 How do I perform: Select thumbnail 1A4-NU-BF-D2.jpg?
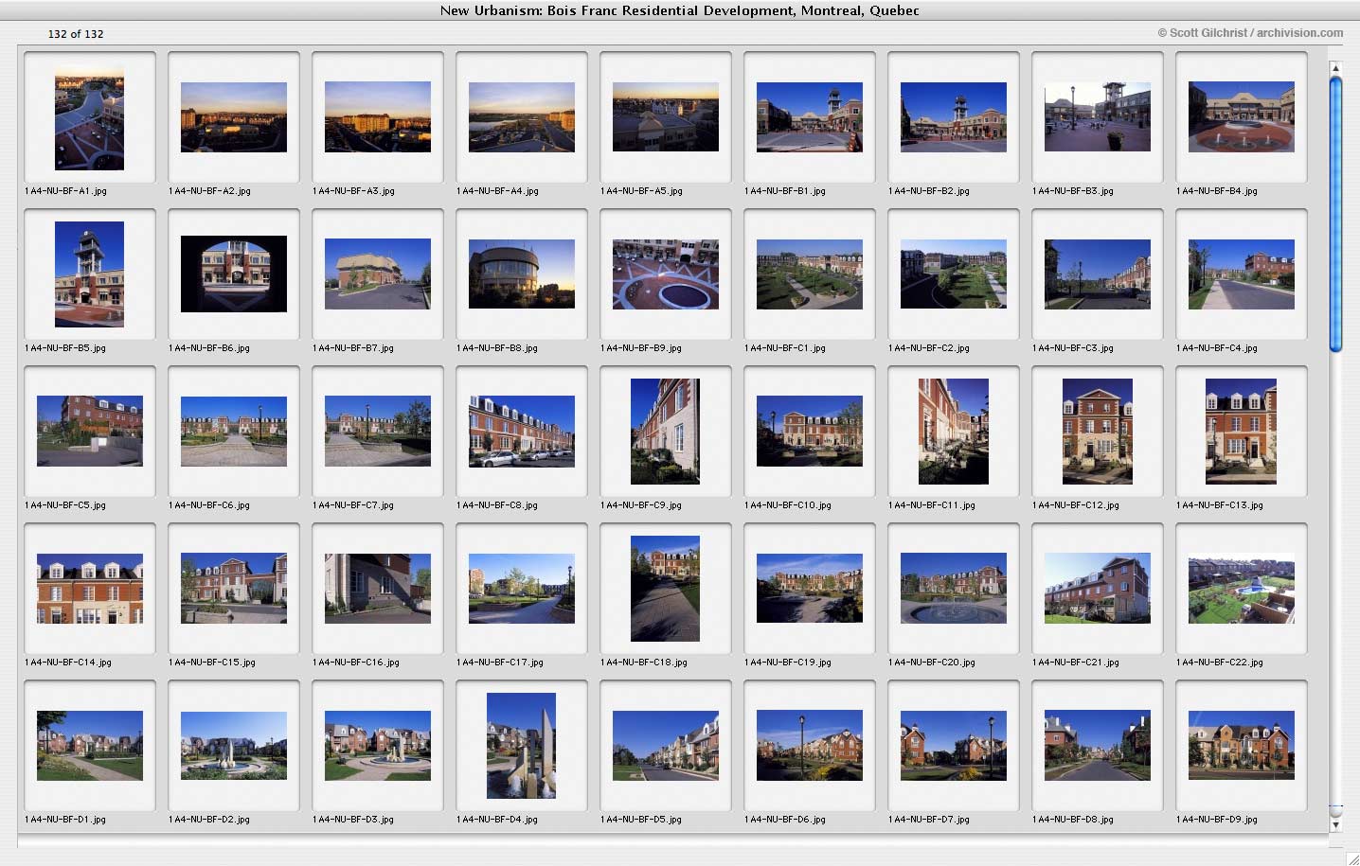point(234,746)
